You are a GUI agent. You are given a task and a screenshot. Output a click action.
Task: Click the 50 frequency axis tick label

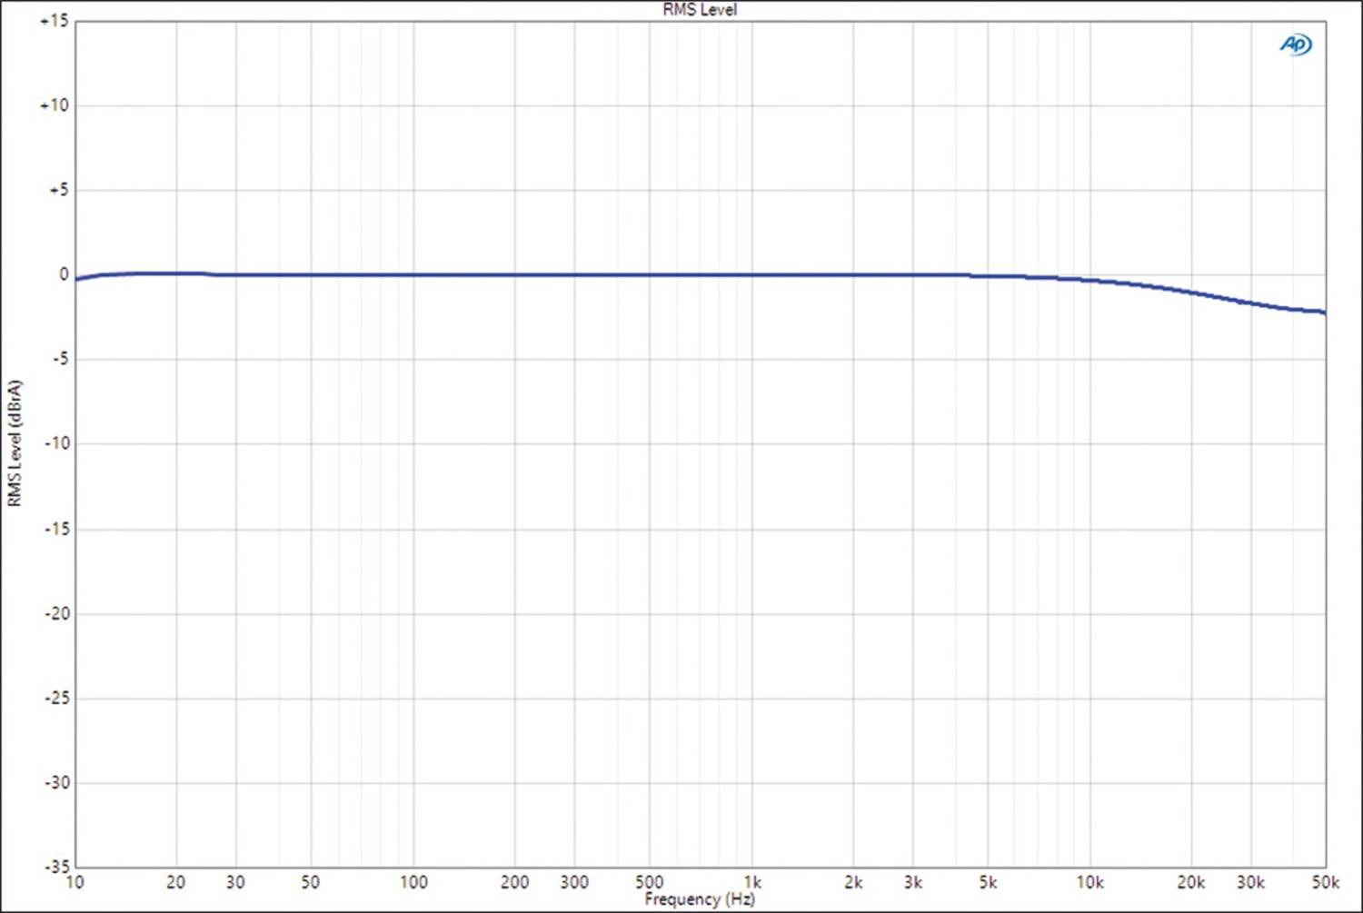point(311,882)
